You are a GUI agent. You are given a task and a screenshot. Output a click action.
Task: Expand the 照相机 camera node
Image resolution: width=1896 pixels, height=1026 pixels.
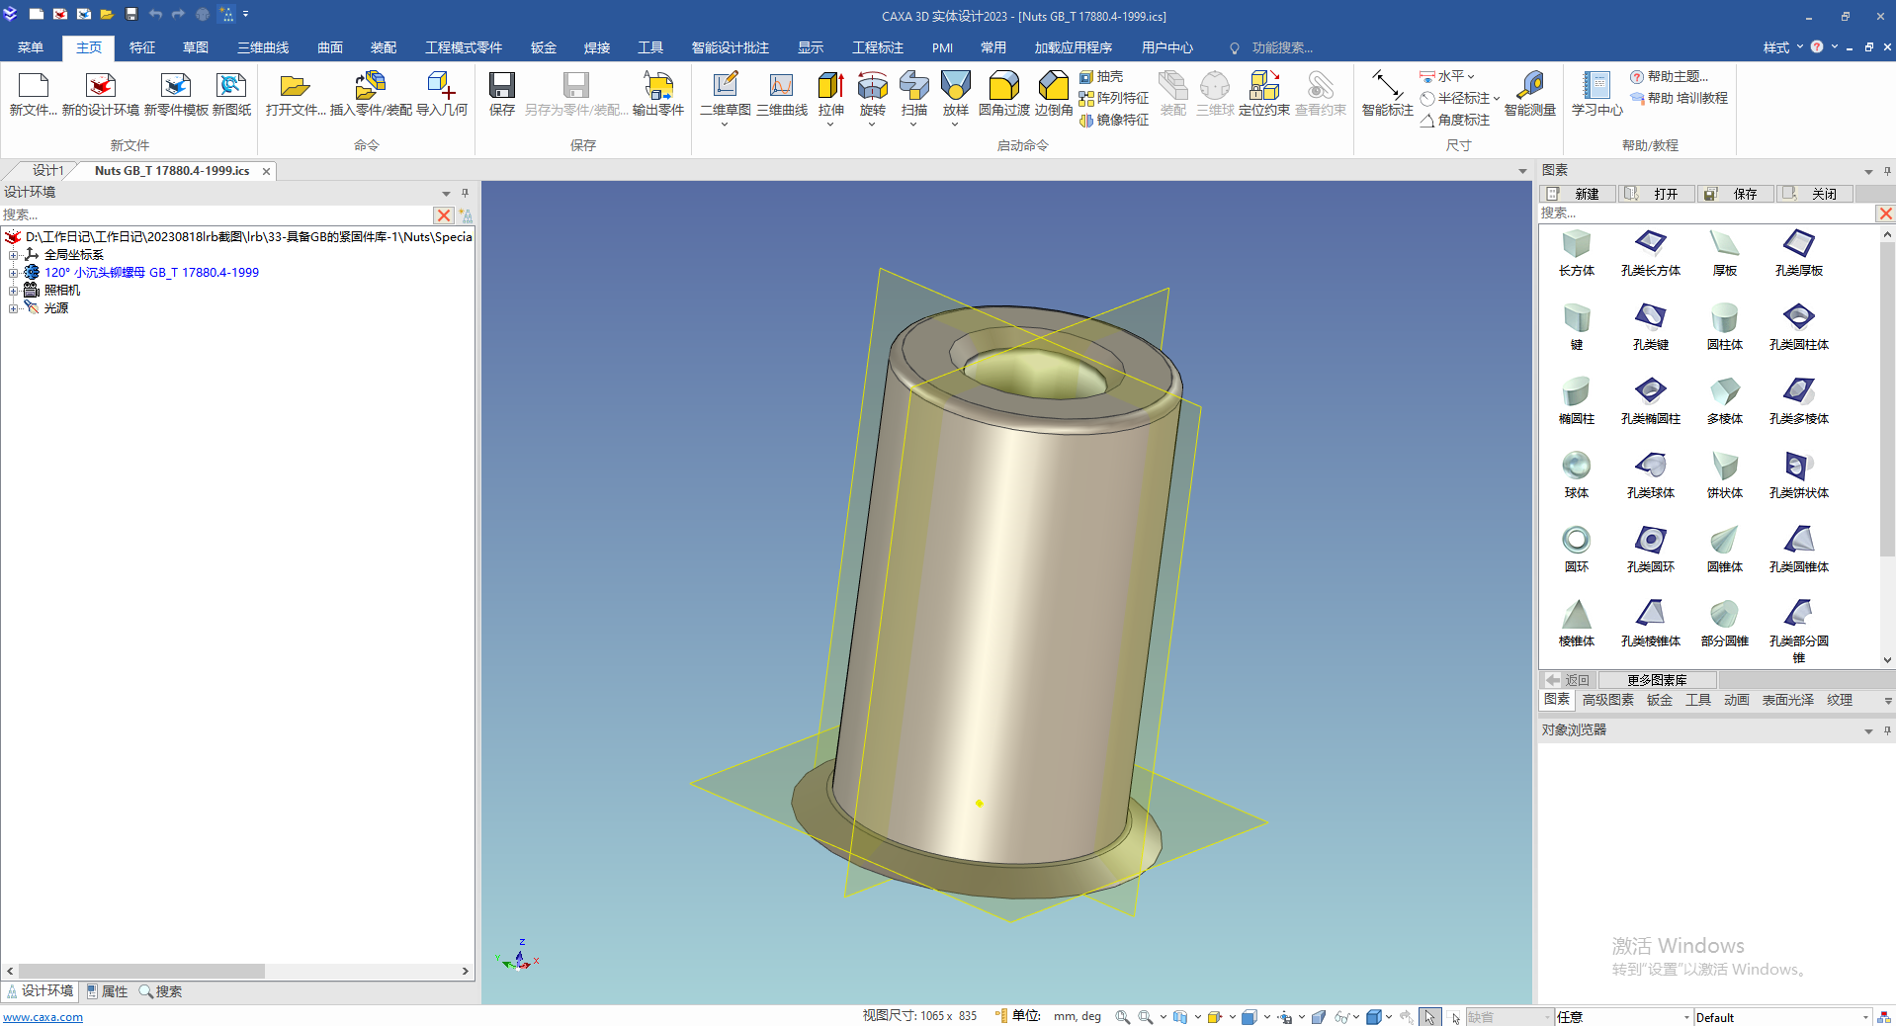[13, 291]
